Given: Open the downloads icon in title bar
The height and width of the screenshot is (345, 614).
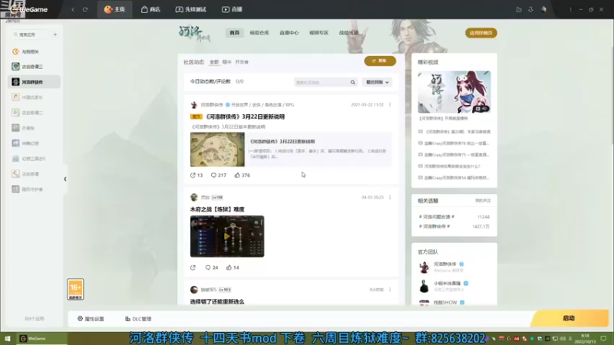Looking at the screenshot, I should [x=530, y=9].
